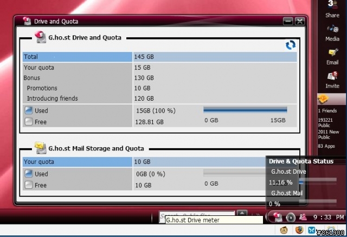Click the 15GB (100 %) used value
This screenshot has width=347, height=237.
(156, 110)
